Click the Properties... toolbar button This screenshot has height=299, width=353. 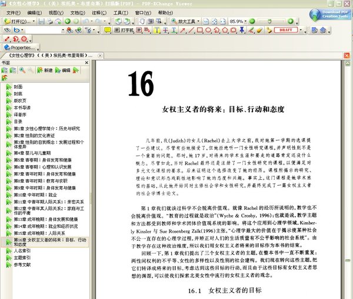[19, 48]
